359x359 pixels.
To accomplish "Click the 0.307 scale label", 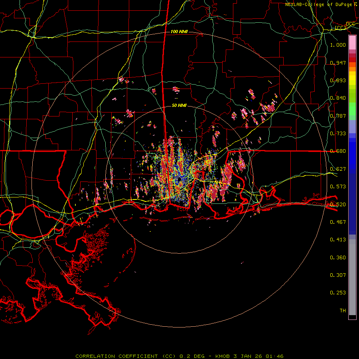I will (338, 275).
